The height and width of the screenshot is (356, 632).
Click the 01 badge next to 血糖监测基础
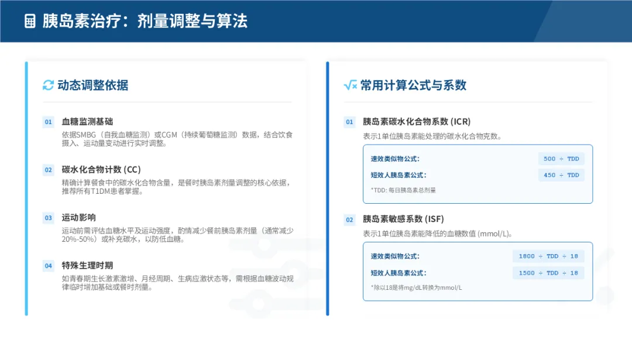[49, 122]
